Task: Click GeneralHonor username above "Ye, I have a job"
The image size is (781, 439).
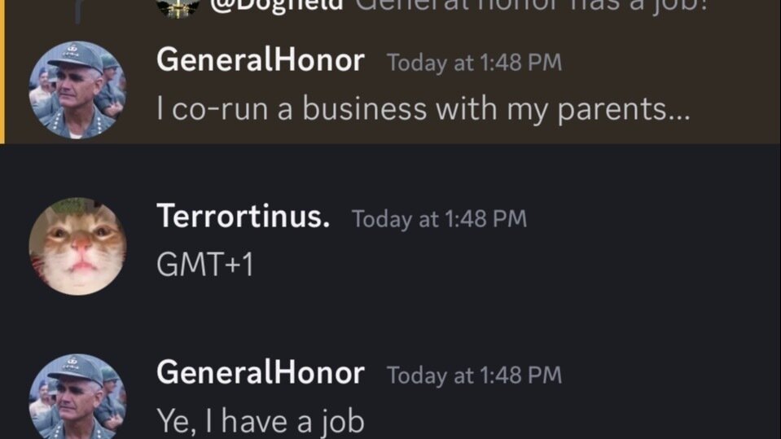Action: pos(260,373)
